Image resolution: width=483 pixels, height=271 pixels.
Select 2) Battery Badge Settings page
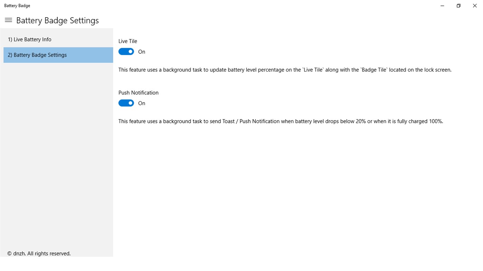click(37, 55)
